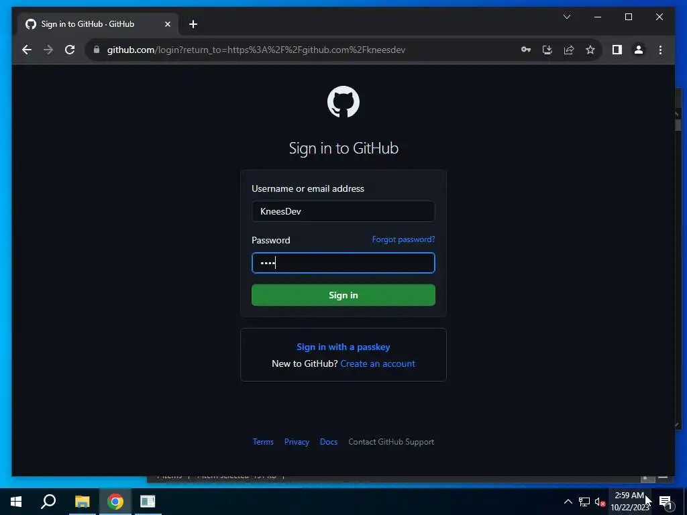Open the notification center icon
The image size is (687, 515).
click(666, 502)
